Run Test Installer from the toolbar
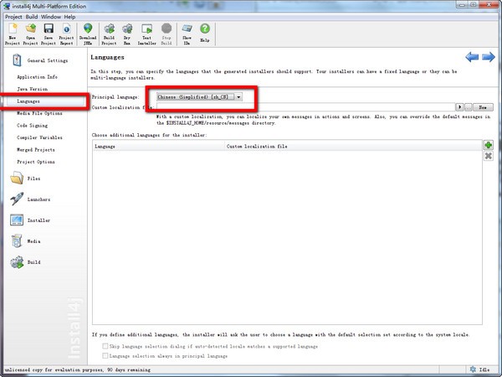Viewport: 502px width, 377px height. coord(146,32)
